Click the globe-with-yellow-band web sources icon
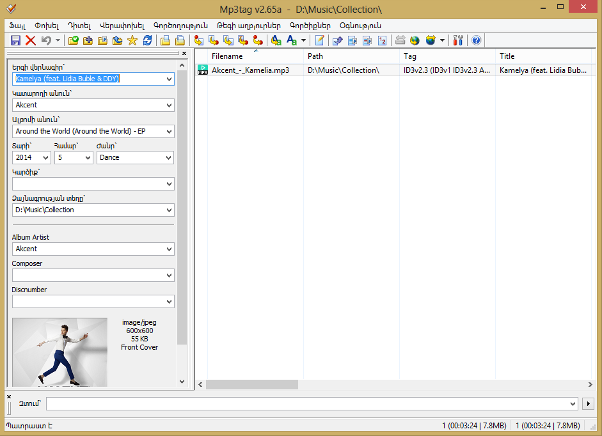This screenshot has height=436, width=602. (x=431, y=40)
